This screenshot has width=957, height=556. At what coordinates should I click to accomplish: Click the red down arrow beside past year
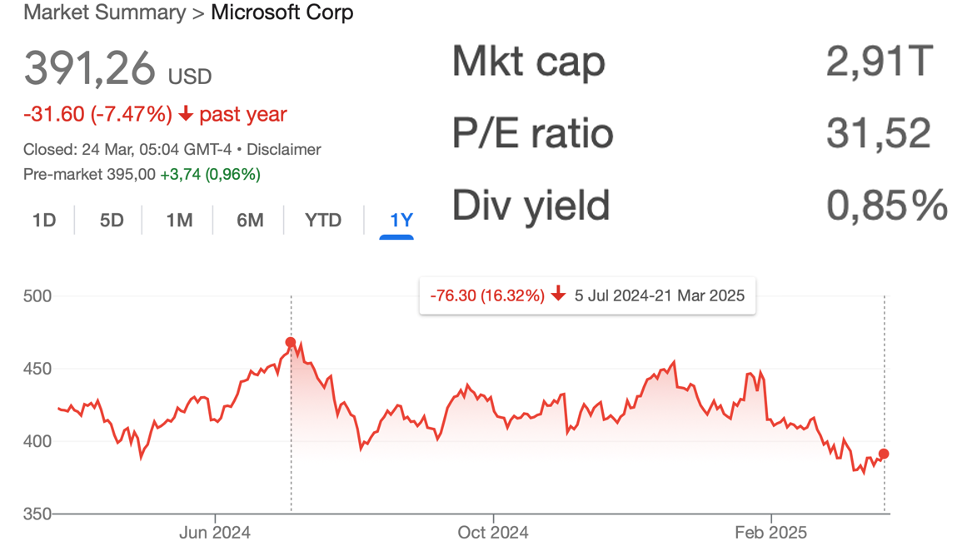click(x=186, y=115)
